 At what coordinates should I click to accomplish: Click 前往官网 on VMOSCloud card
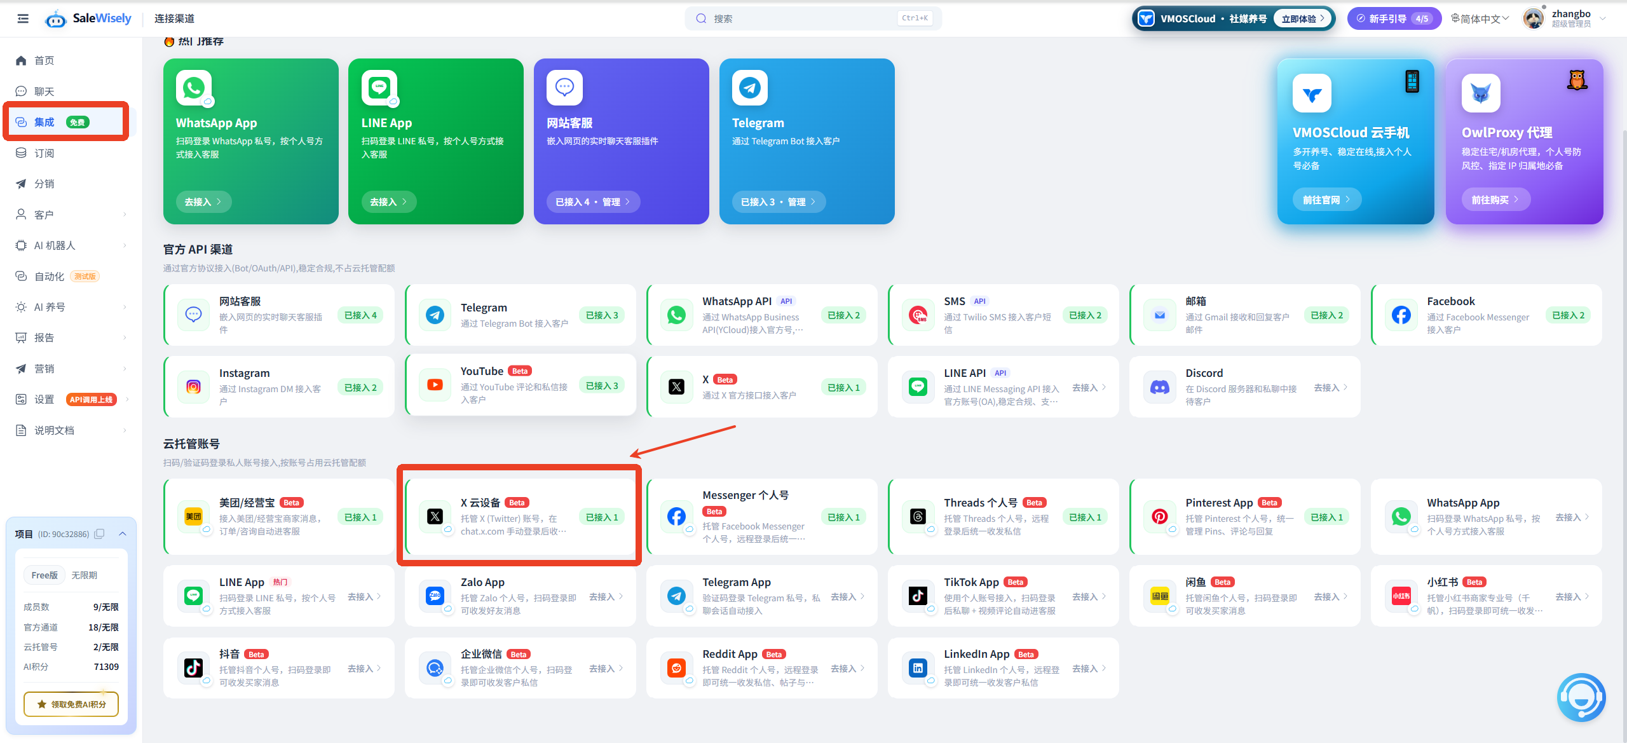tap(1327, 200)
